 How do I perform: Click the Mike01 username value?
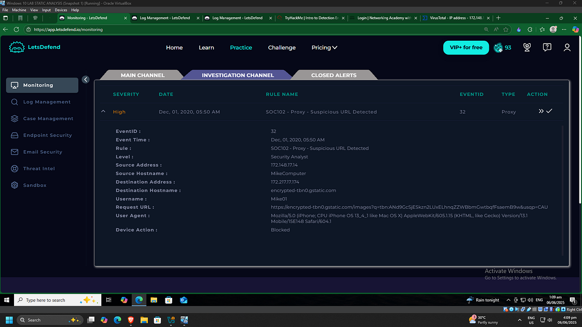click(279, 199)
